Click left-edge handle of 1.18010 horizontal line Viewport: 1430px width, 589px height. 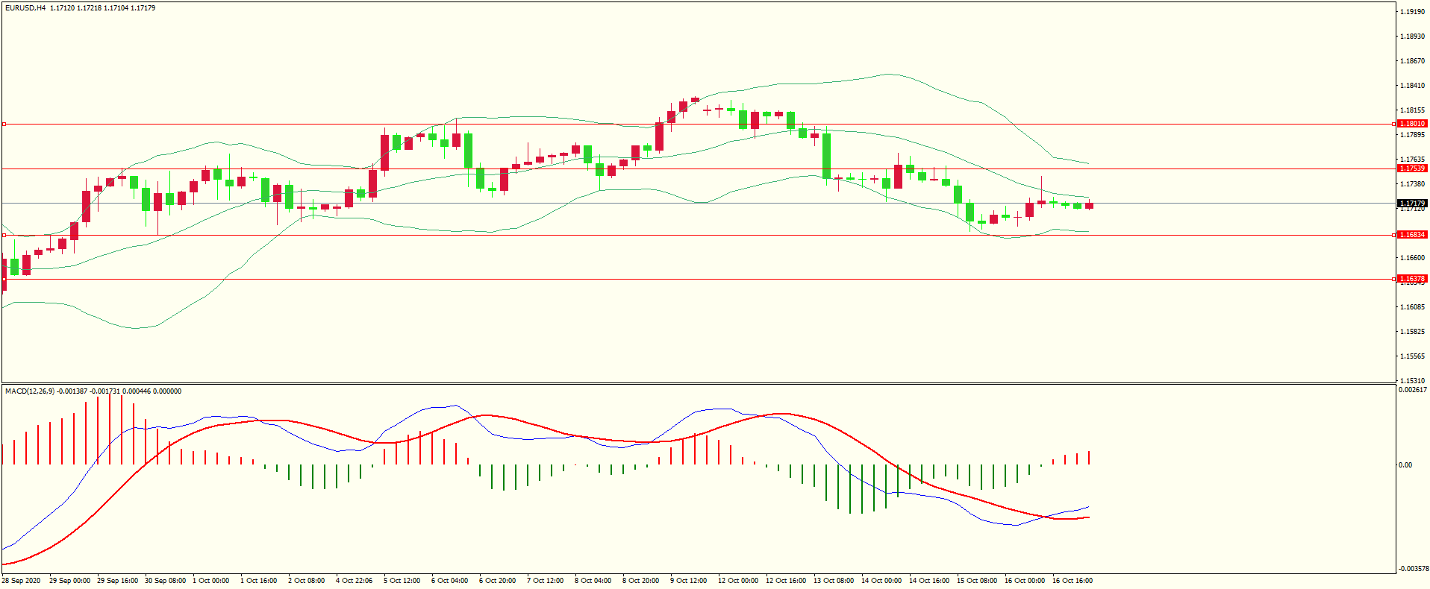click(x=4, y=125)
